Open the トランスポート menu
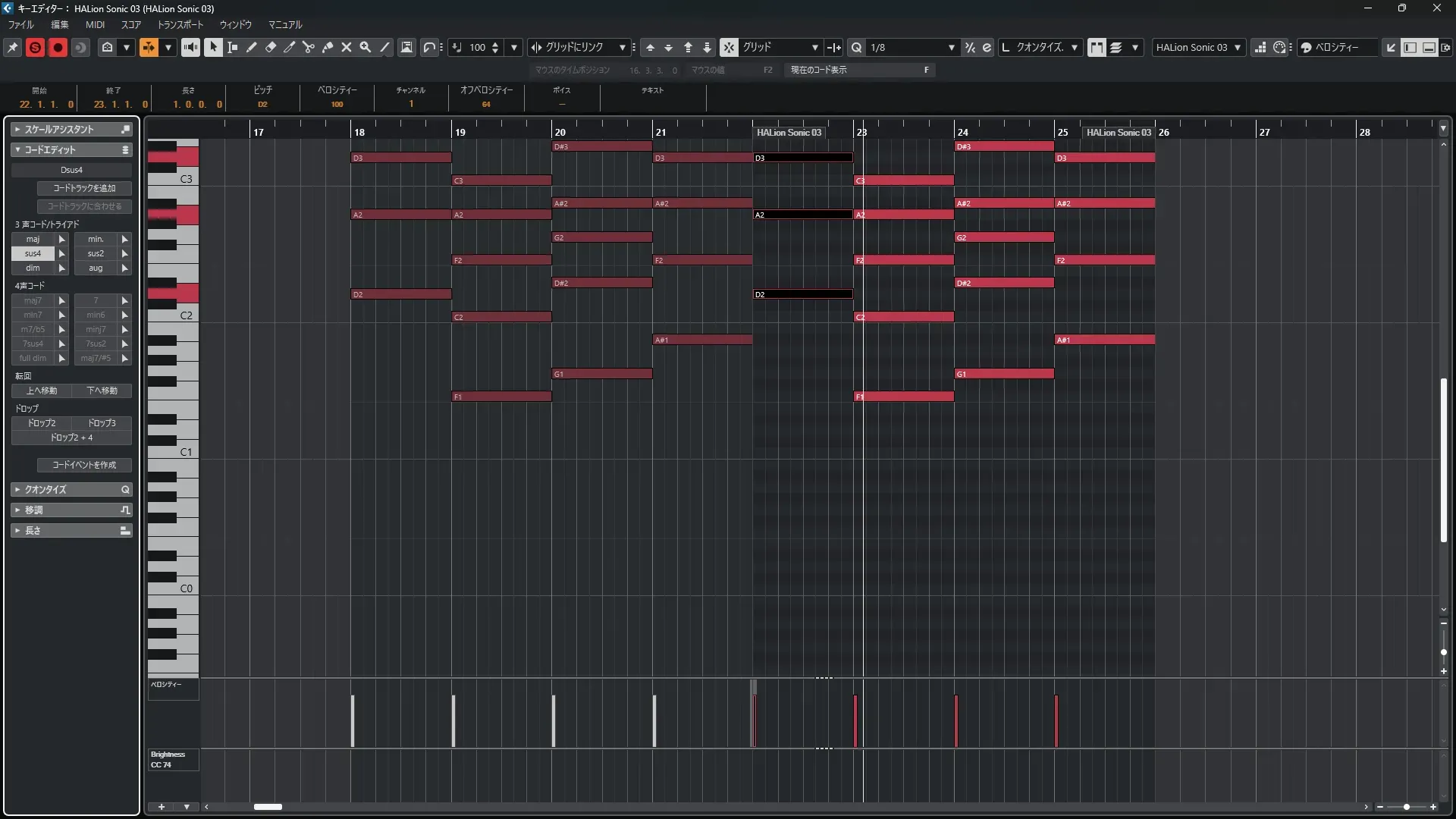1456x819 pixels. point(180,25)
